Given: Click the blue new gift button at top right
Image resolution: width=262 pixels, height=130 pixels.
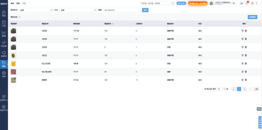Looking at the screenshot, I should (x=252, y=17).
